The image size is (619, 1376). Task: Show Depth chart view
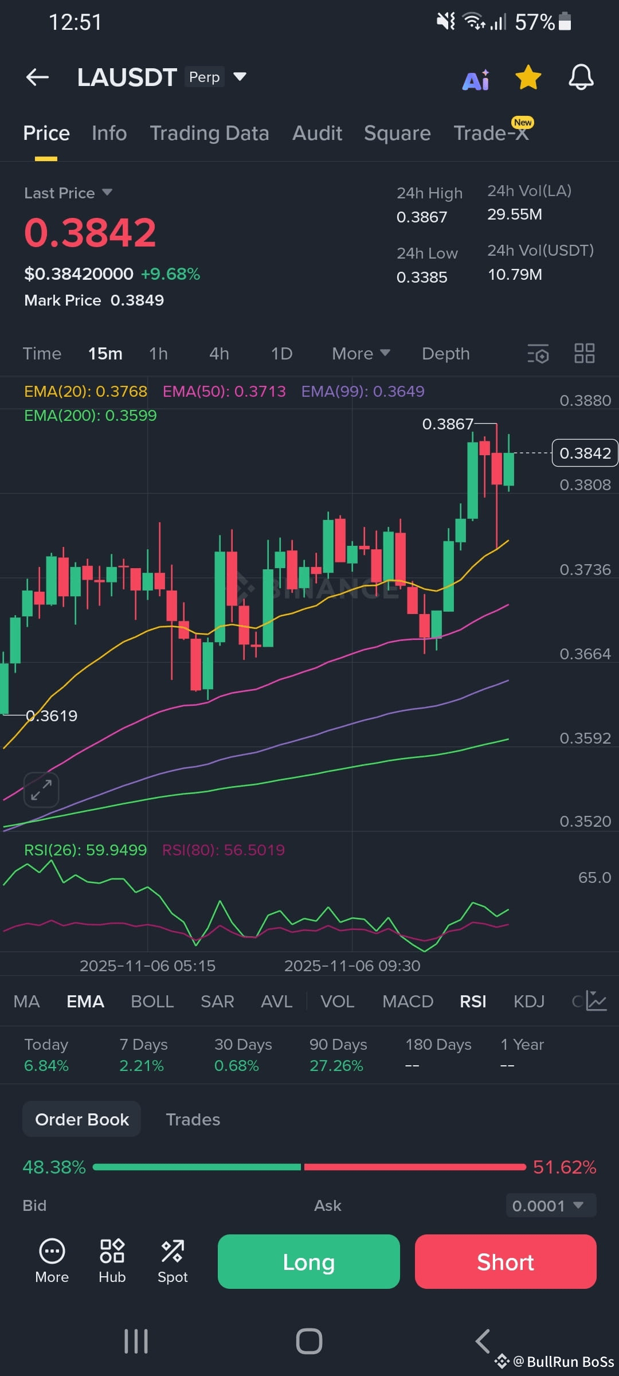coord(446,354)
